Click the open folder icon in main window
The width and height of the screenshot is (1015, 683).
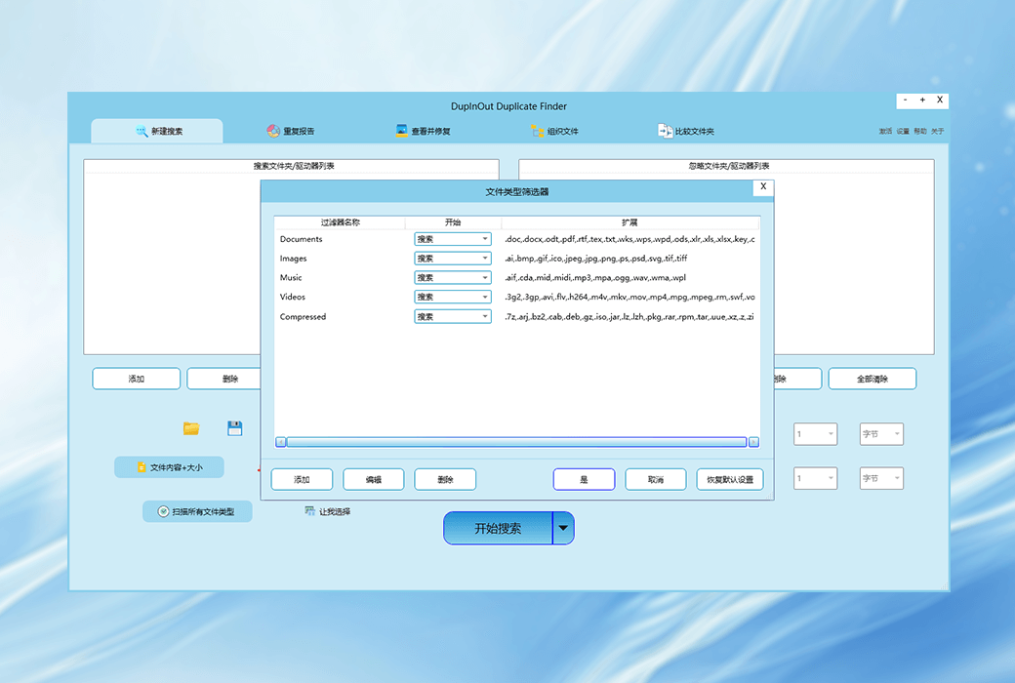191,428
